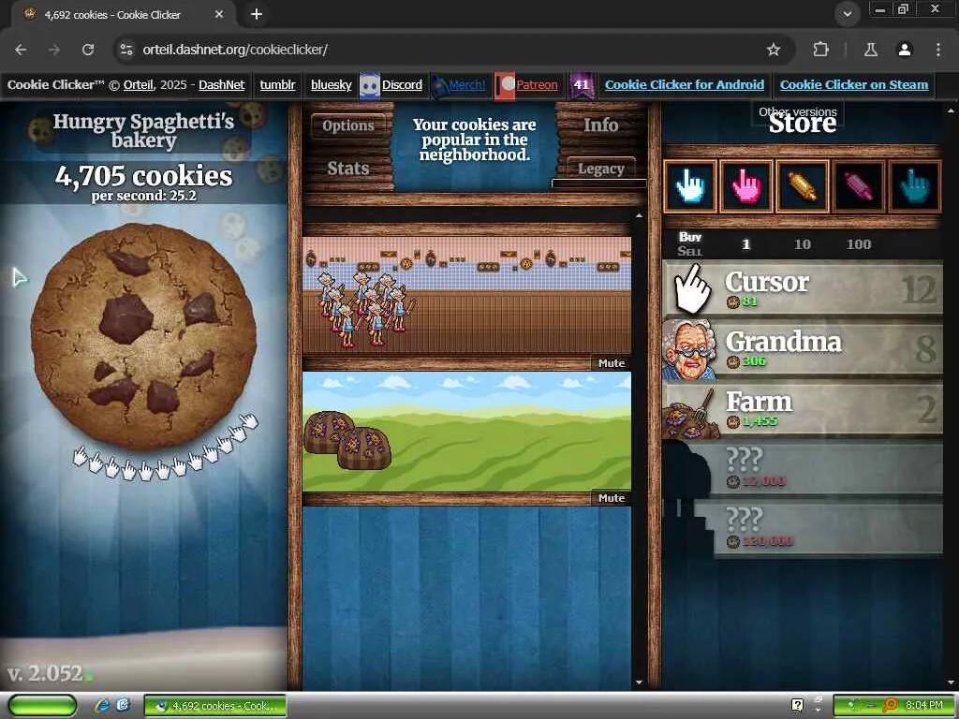Reload the Cookie Clicker page
Screen dimensions: 959x719
point(88,50)
